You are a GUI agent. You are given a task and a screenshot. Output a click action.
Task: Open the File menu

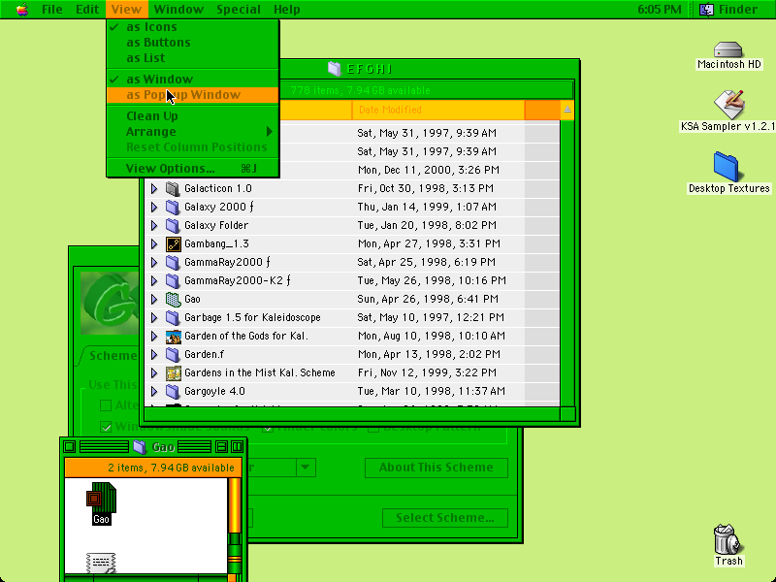(52, 10)
